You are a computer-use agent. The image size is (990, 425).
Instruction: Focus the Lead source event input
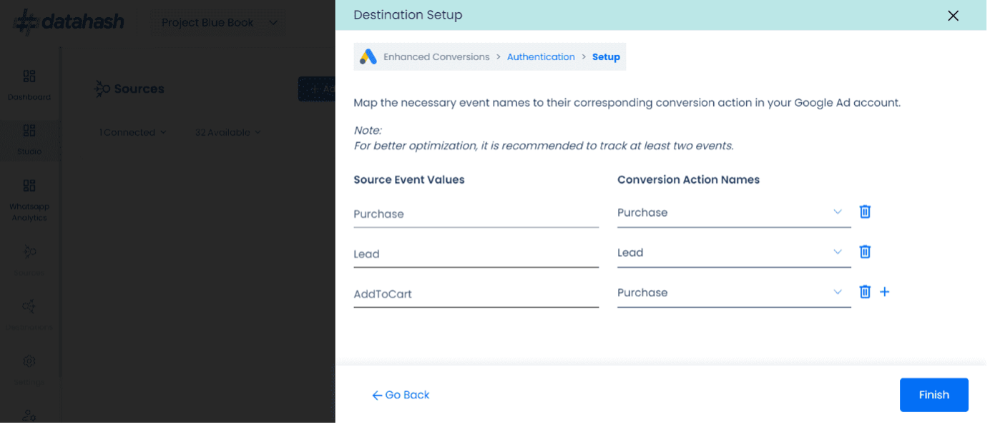476,254
